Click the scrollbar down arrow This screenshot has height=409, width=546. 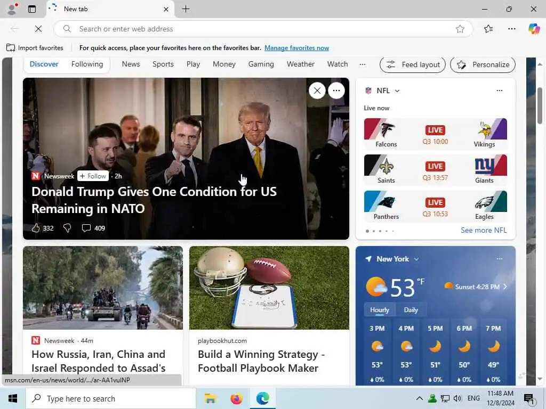[540, 379]
